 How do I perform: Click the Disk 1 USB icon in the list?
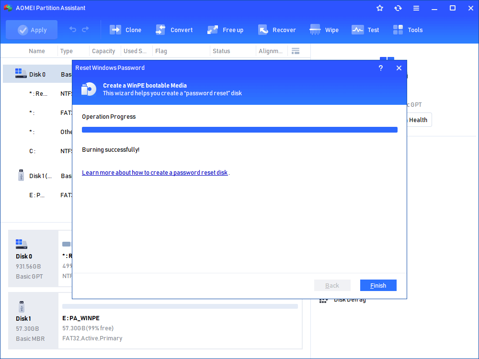(21, 175)
